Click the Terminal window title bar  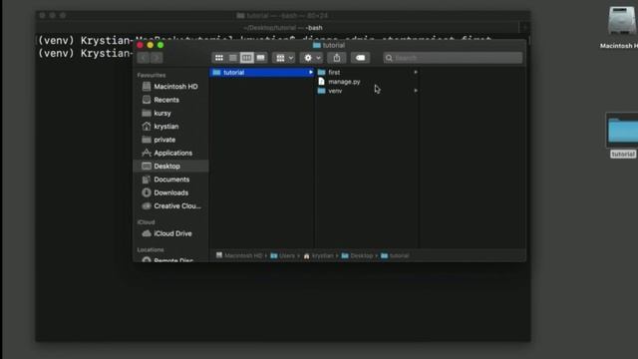(283, 16)
